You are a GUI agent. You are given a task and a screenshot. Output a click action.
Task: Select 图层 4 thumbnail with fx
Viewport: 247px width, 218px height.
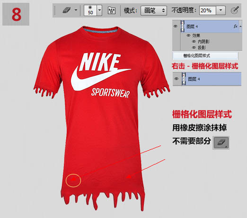183,26
